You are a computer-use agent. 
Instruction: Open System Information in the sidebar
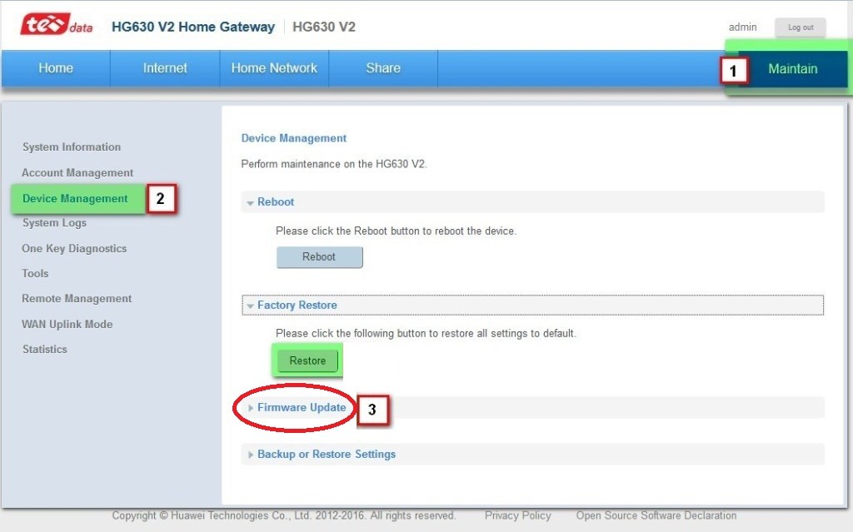tap(72, 147)
